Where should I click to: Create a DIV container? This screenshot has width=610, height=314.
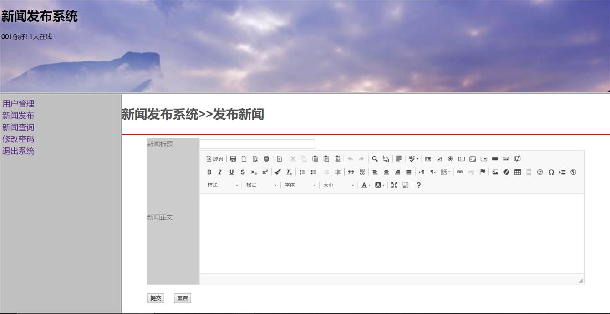click(x=362, y=172)
